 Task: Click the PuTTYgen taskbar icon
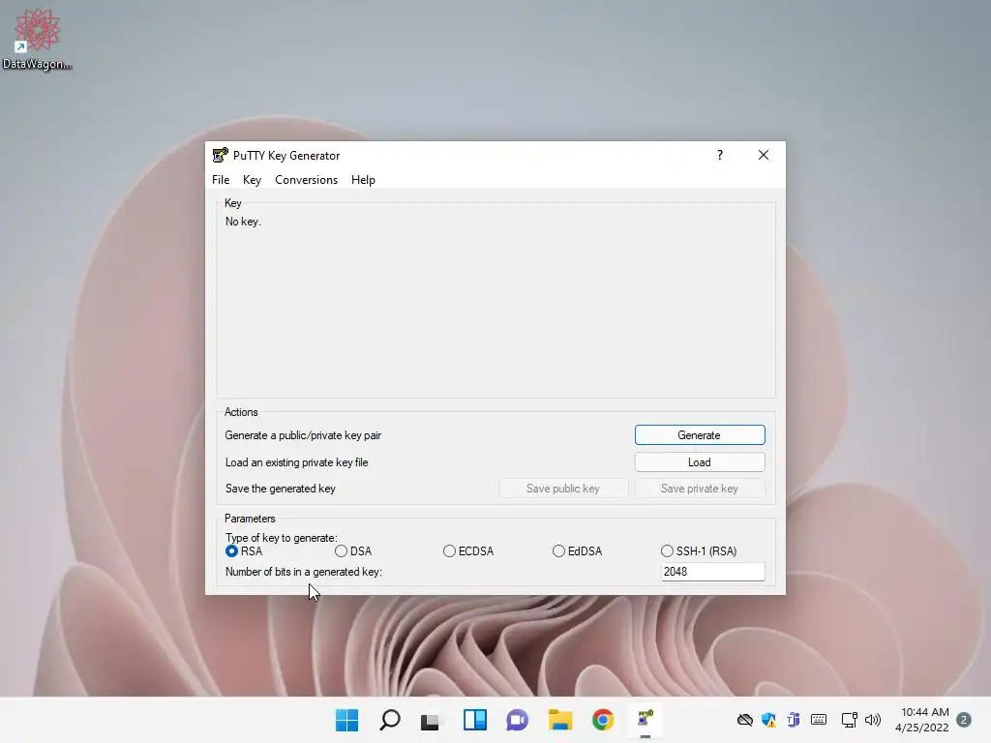[x=646, y=720]
